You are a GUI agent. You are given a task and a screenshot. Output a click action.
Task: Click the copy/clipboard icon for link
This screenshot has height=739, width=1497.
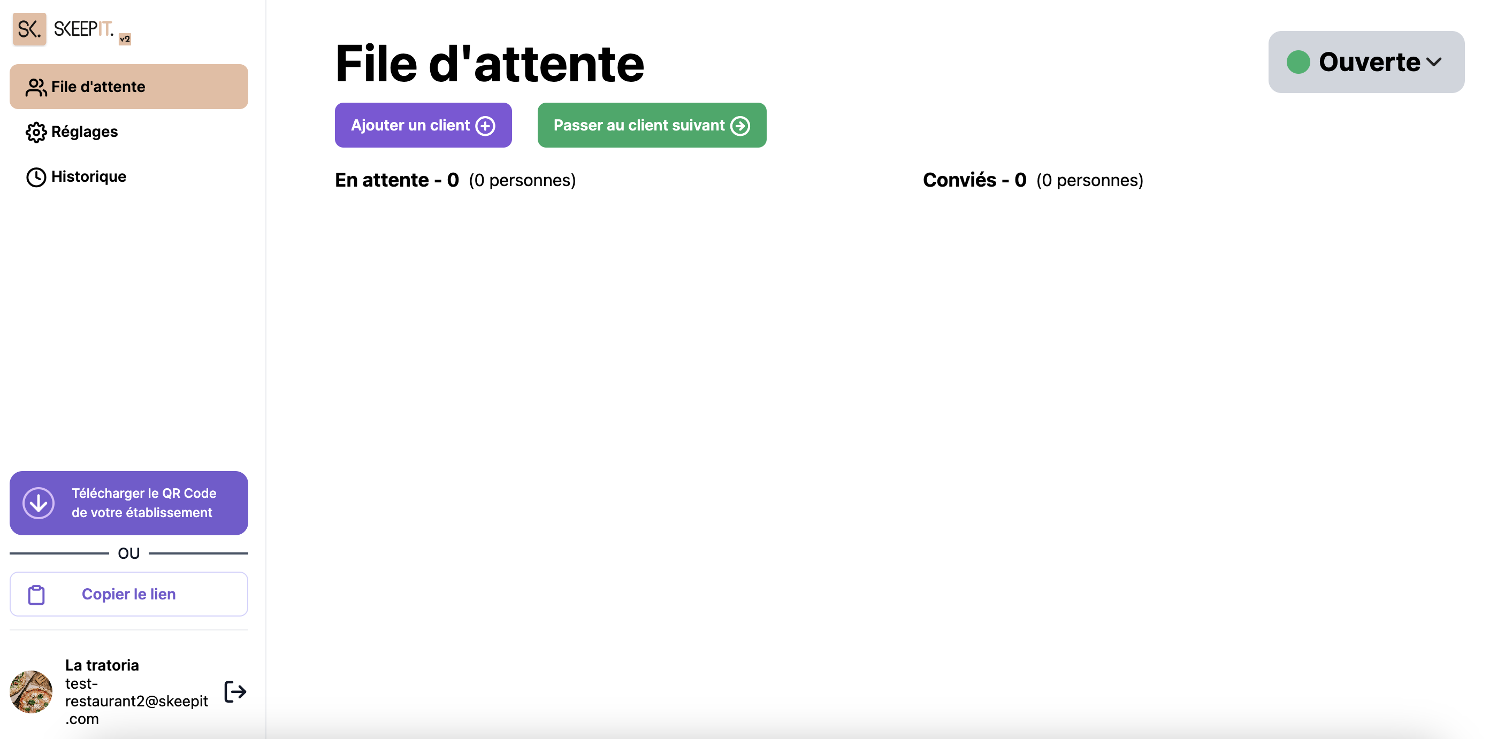point(36,593)
